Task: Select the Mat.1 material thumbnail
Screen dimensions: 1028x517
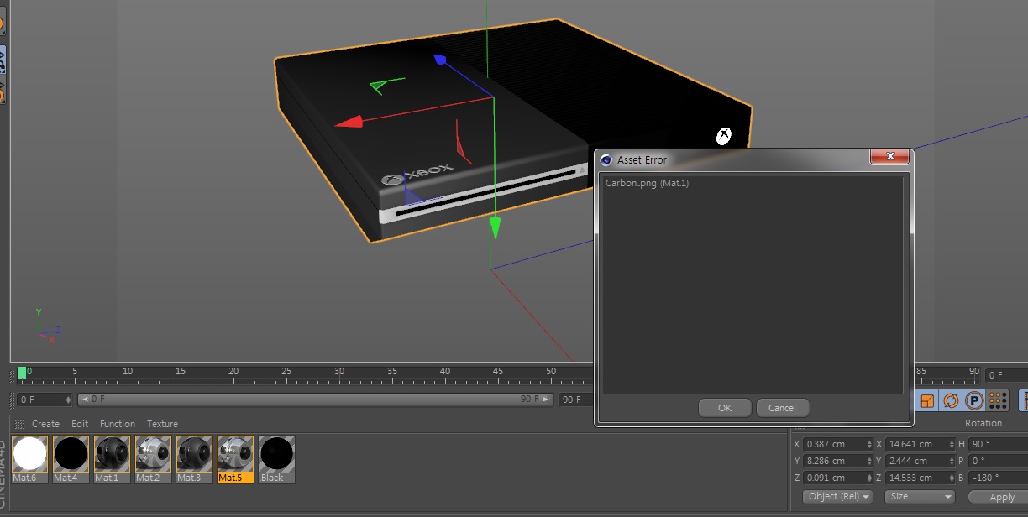Action: (112, 458)
